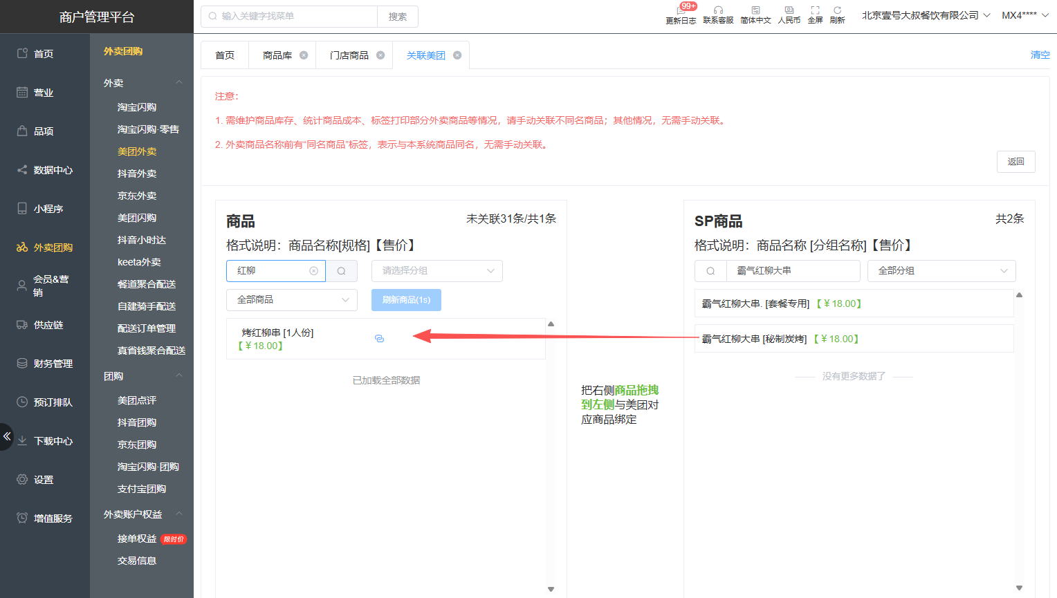Screen dimensions: 1057x598
Task: Open 美团点评 menu item
Action: (137, 400)
